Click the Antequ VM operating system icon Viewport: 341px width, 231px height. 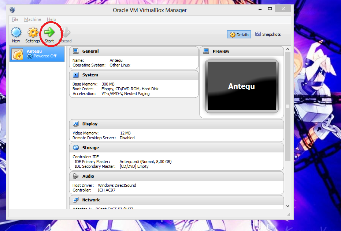tap(18, 54)
